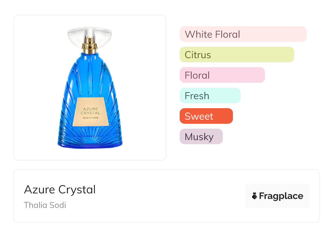Click the Azure Crystal product title
Viewport: 333px width, 236px height.
(x=60, y=190)
